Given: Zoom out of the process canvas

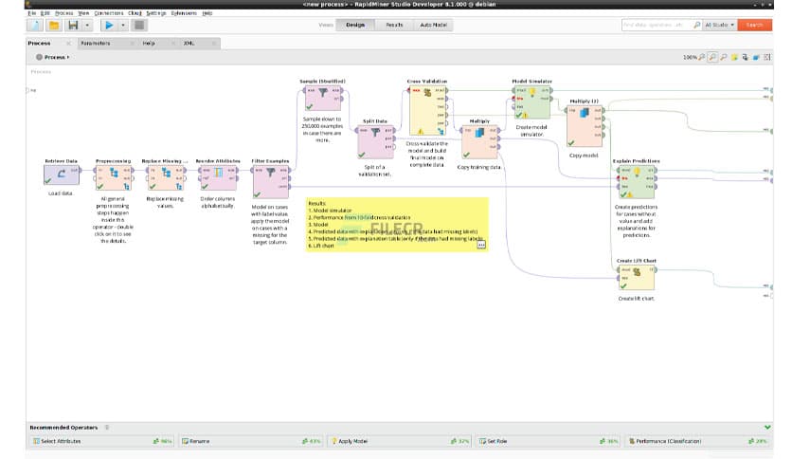Looking at the screenshot, I should pyautogui.click(x=702, y=57).
